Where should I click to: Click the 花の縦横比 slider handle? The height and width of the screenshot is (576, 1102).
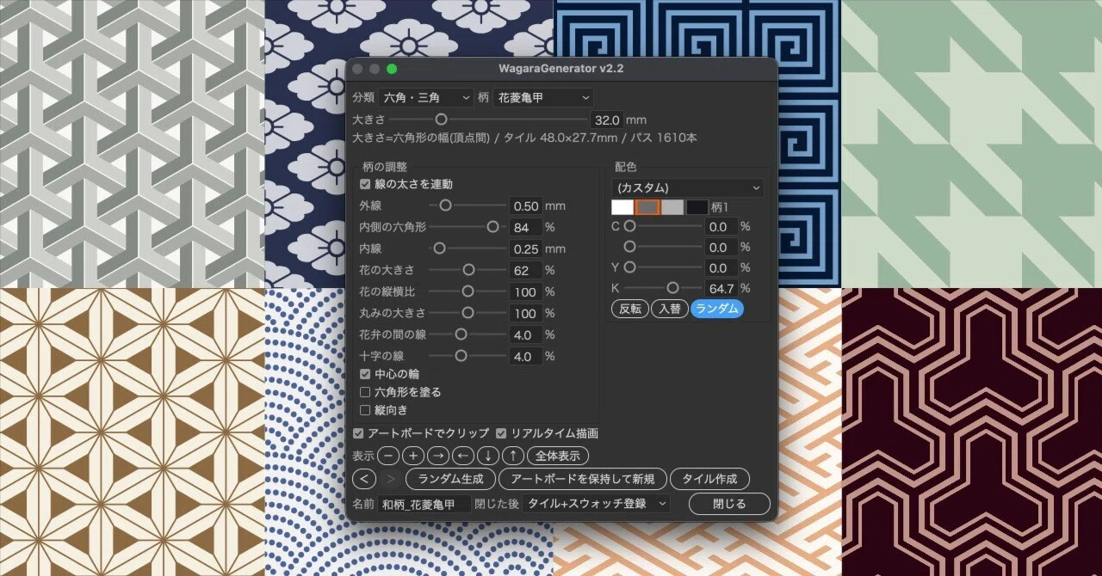[467, 291]
